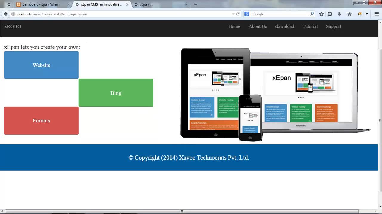Viewport: 382px width, 214px height.
Task: Open the Home nav link
Action: 234,26
